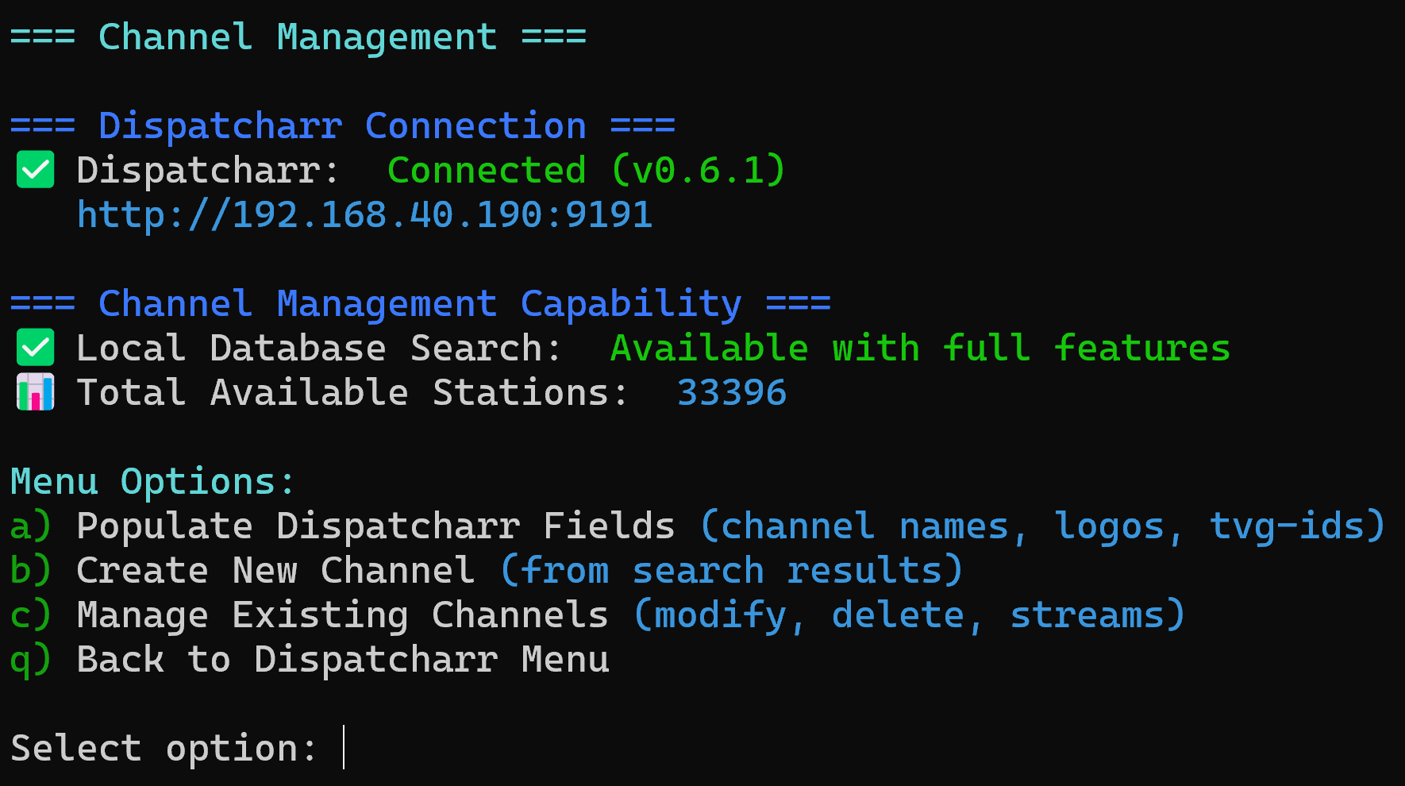The height and width of the screenshot is (786, 1405).
Task: Open the http://192.168.40.190:9191 URL
Action: pos(364,215)
